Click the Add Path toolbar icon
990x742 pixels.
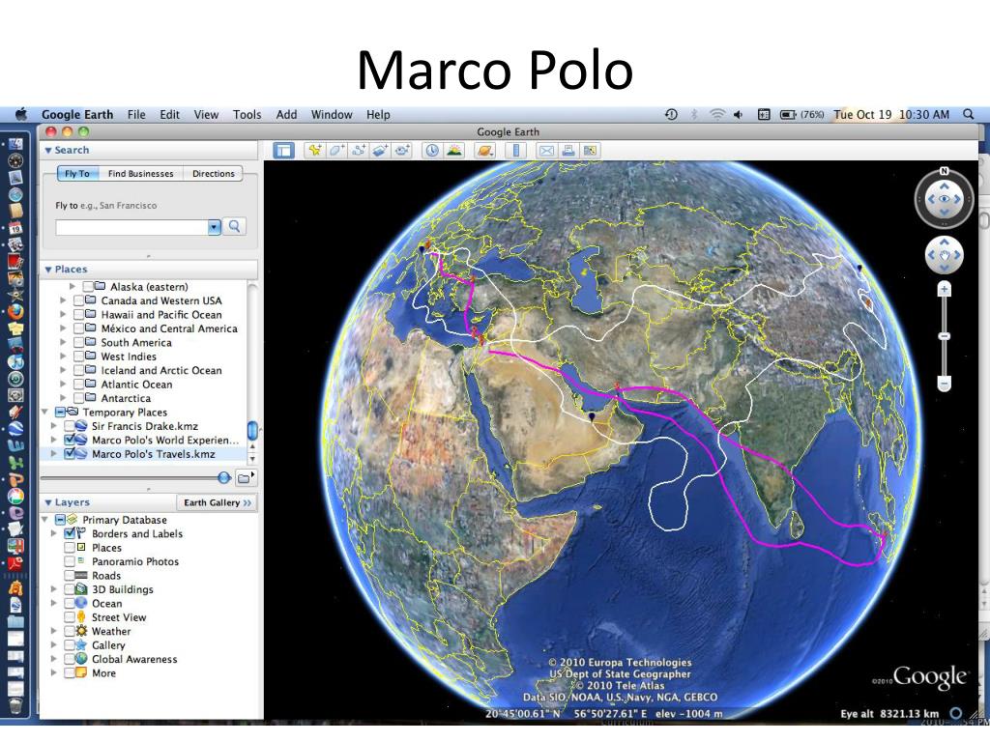(x=359, y=150)
